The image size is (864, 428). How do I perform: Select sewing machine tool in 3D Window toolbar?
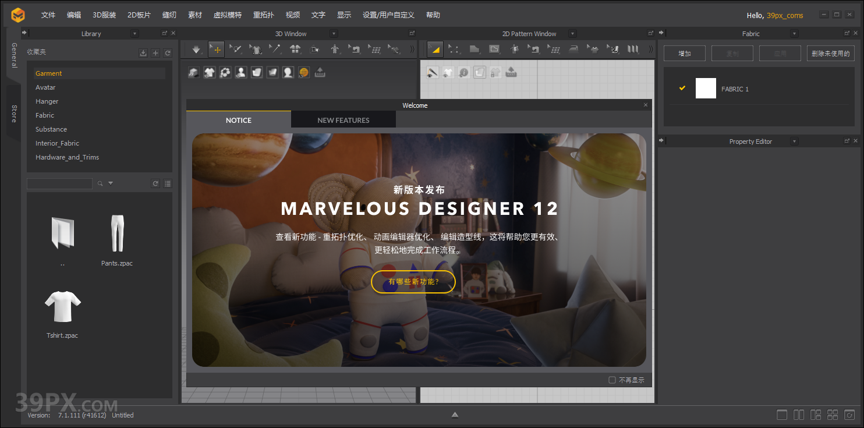tap(355, 49)
